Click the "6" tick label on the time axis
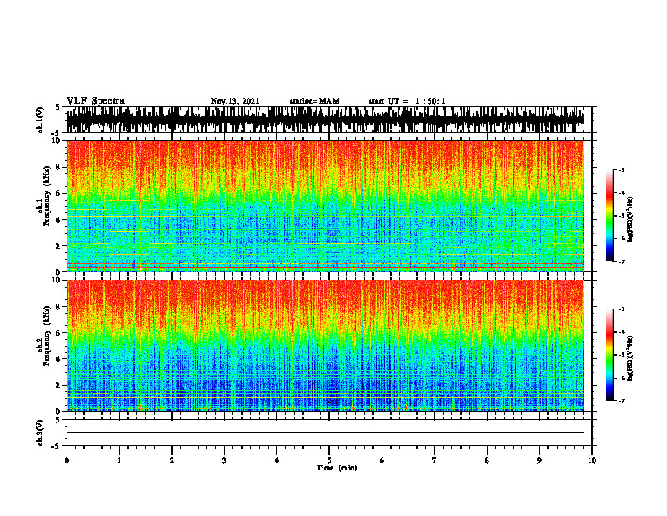667x516 pixels. point(382,460)
